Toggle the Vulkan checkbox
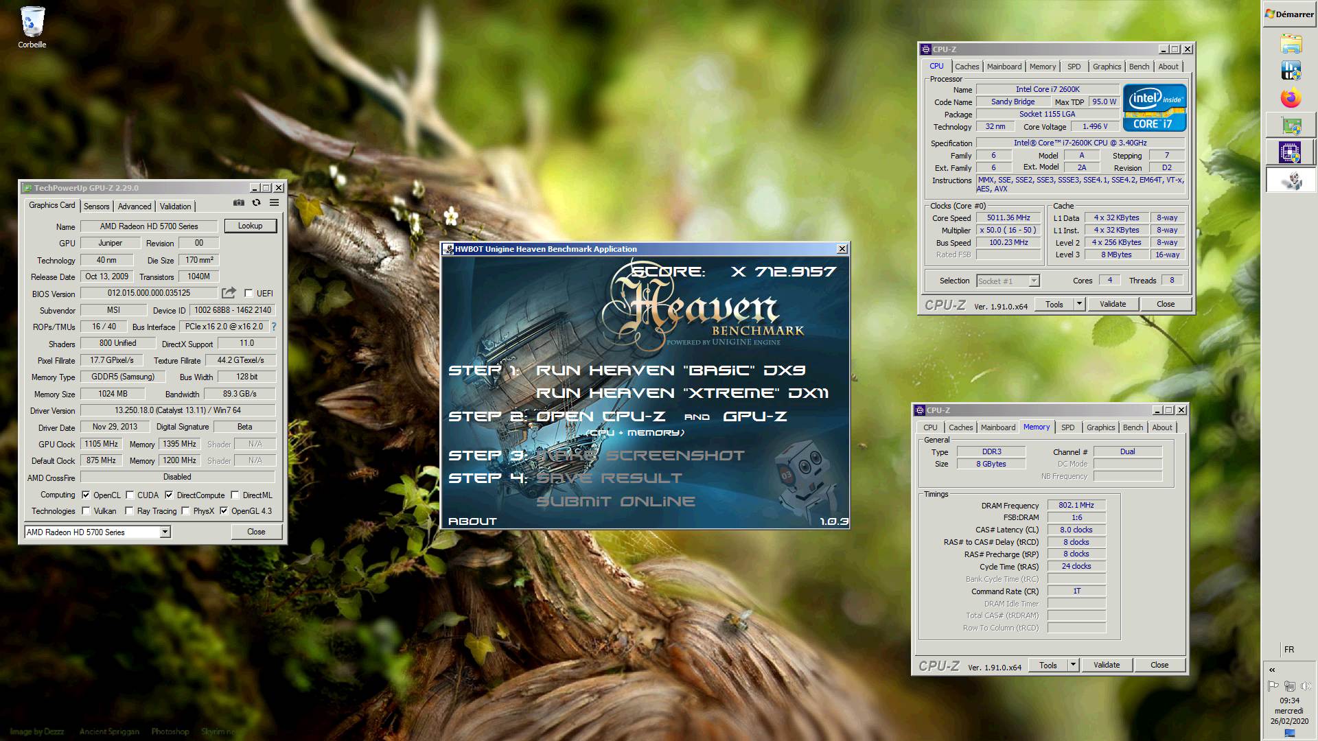Viewport: 1318px width, 741px height. [x=86, y=510]
